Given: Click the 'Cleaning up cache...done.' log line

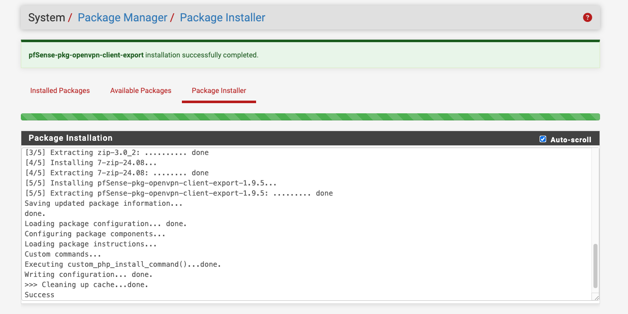Looking at the screenshot, I should pos(86,285).
